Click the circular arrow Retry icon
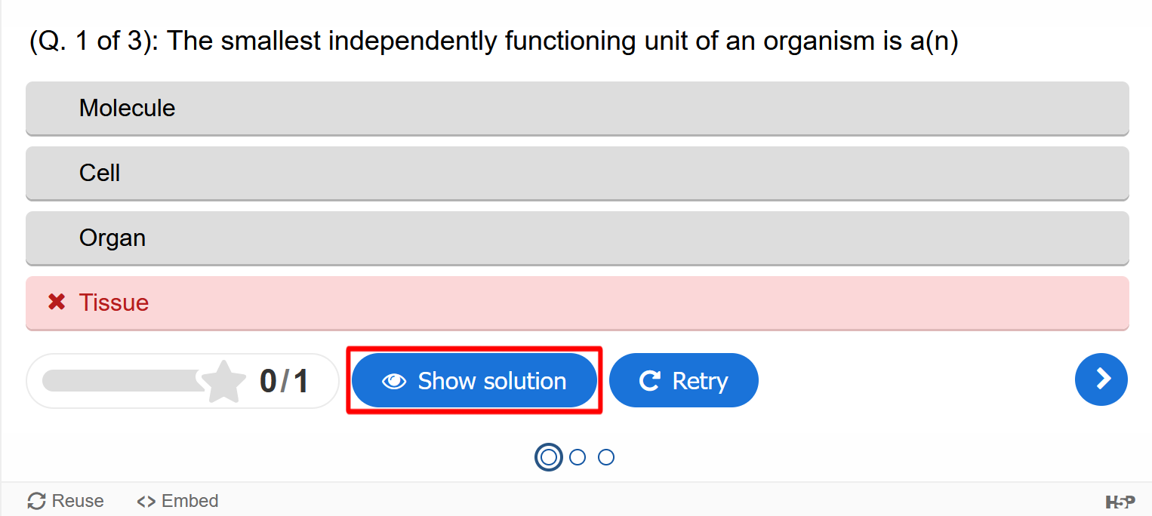Image resolution: width=1152 pixels, height=516 pixels. [649, 381]
